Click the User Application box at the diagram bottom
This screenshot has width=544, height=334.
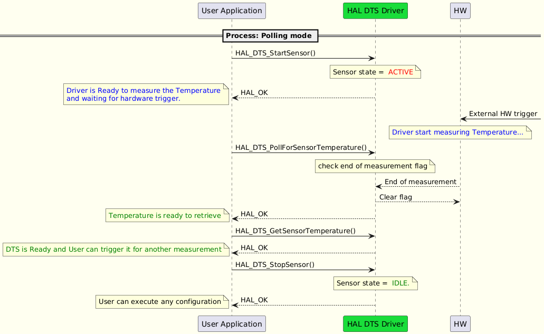pyautogui.click(x=232, y=324)
